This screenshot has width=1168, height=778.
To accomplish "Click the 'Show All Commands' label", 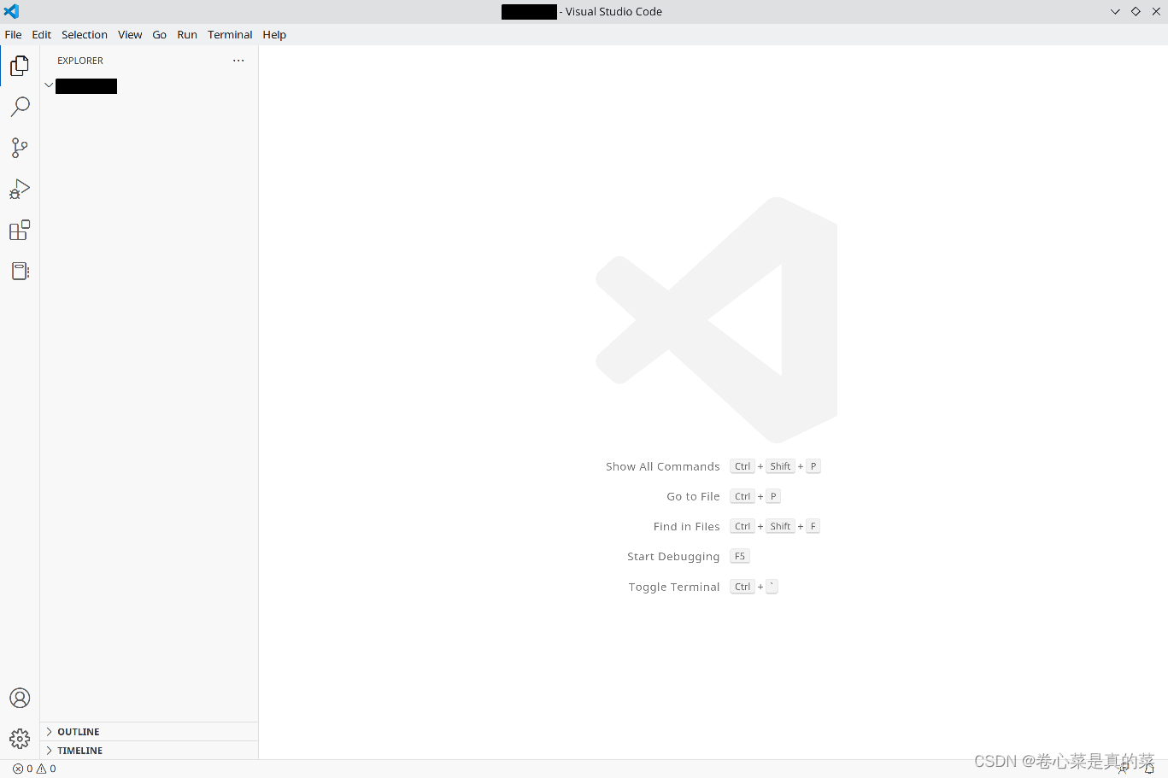I will tap(663, 466).
